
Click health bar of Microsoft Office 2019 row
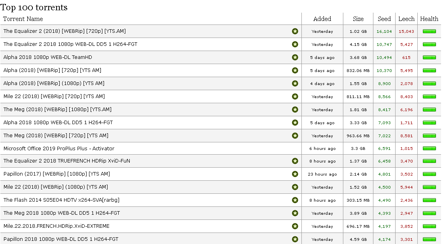pyautogui.click(x=429, y=148)
